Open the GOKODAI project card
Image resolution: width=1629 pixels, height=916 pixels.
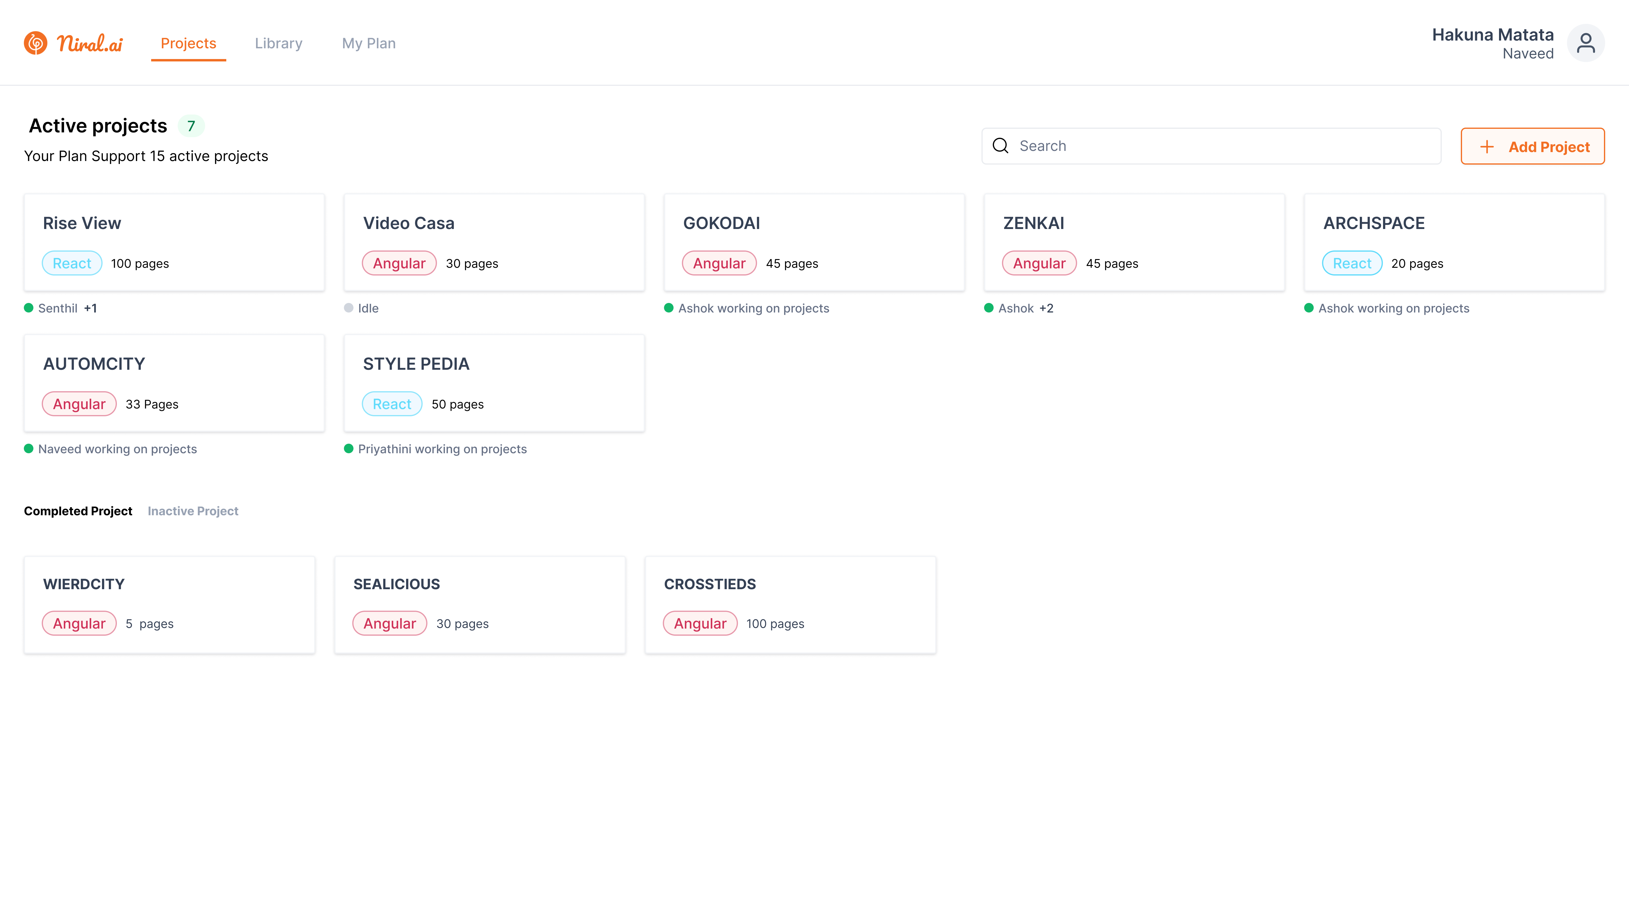click(814, 242)
